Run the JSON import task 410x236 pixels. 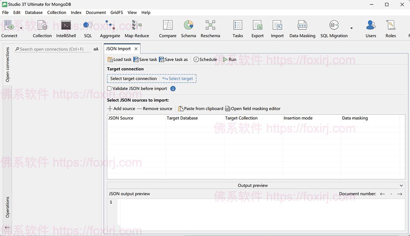click(230, 59)
